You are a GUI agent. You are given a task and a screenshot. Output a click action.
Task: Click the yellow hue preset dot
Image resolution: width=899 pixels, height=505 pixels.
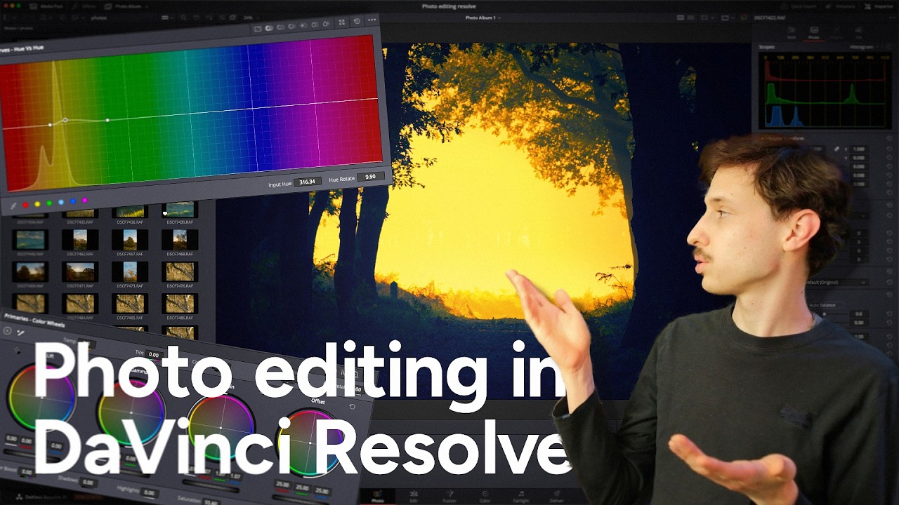pyautogui.click(x=37, y=204)
